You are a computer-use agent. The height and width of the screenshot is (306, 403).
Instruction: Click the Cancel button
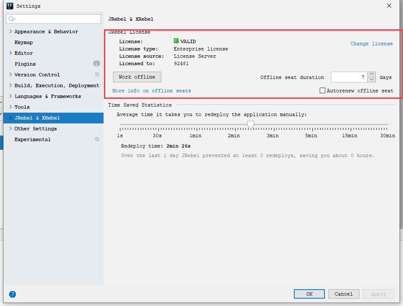coord(343,294)
